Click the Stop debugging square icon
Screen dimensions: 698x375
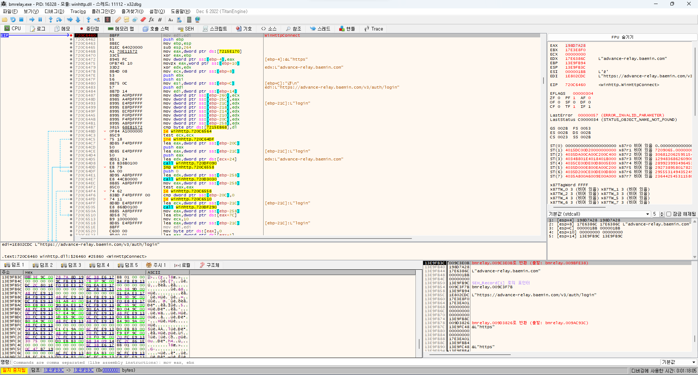[21, 20]
